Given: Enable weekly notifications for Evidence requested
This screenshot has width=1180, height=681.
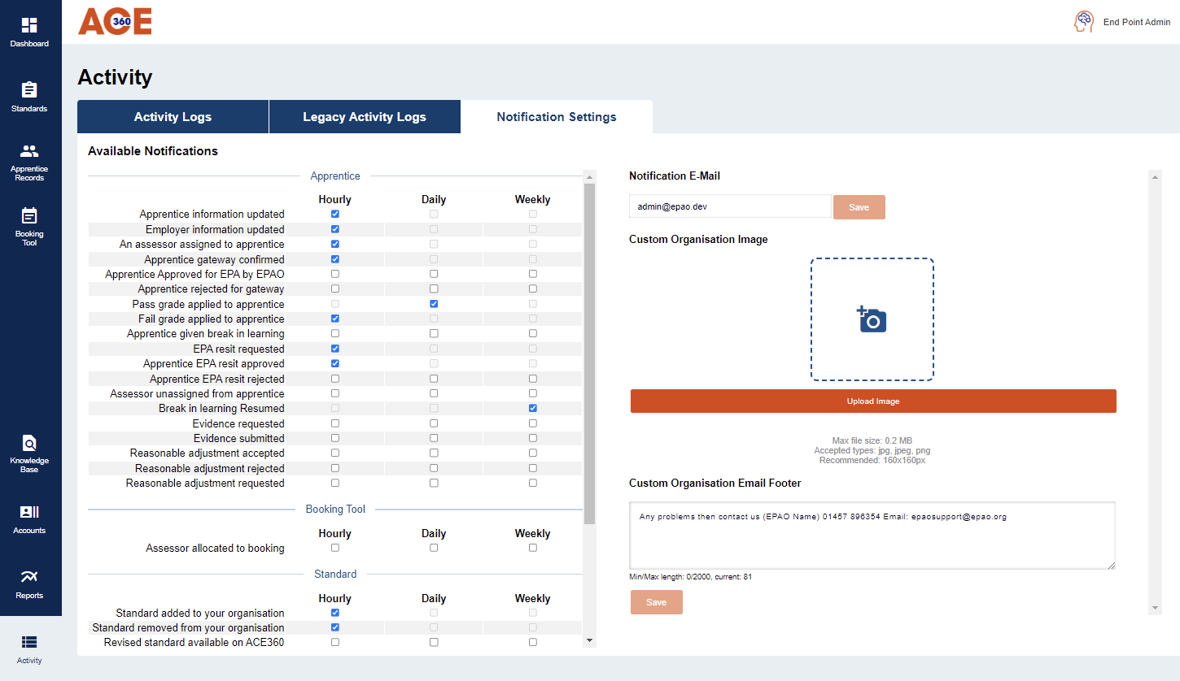Looking at the screenshot, I should click(532, 423).
